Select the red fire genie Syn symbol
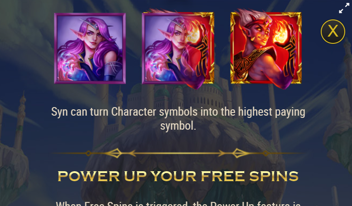The width and height of the screenshot is (352, 206). 266,48
